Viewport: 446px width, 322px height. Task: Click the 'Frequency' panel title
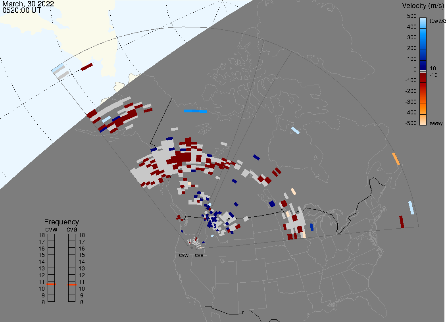(x=62, y=222)
